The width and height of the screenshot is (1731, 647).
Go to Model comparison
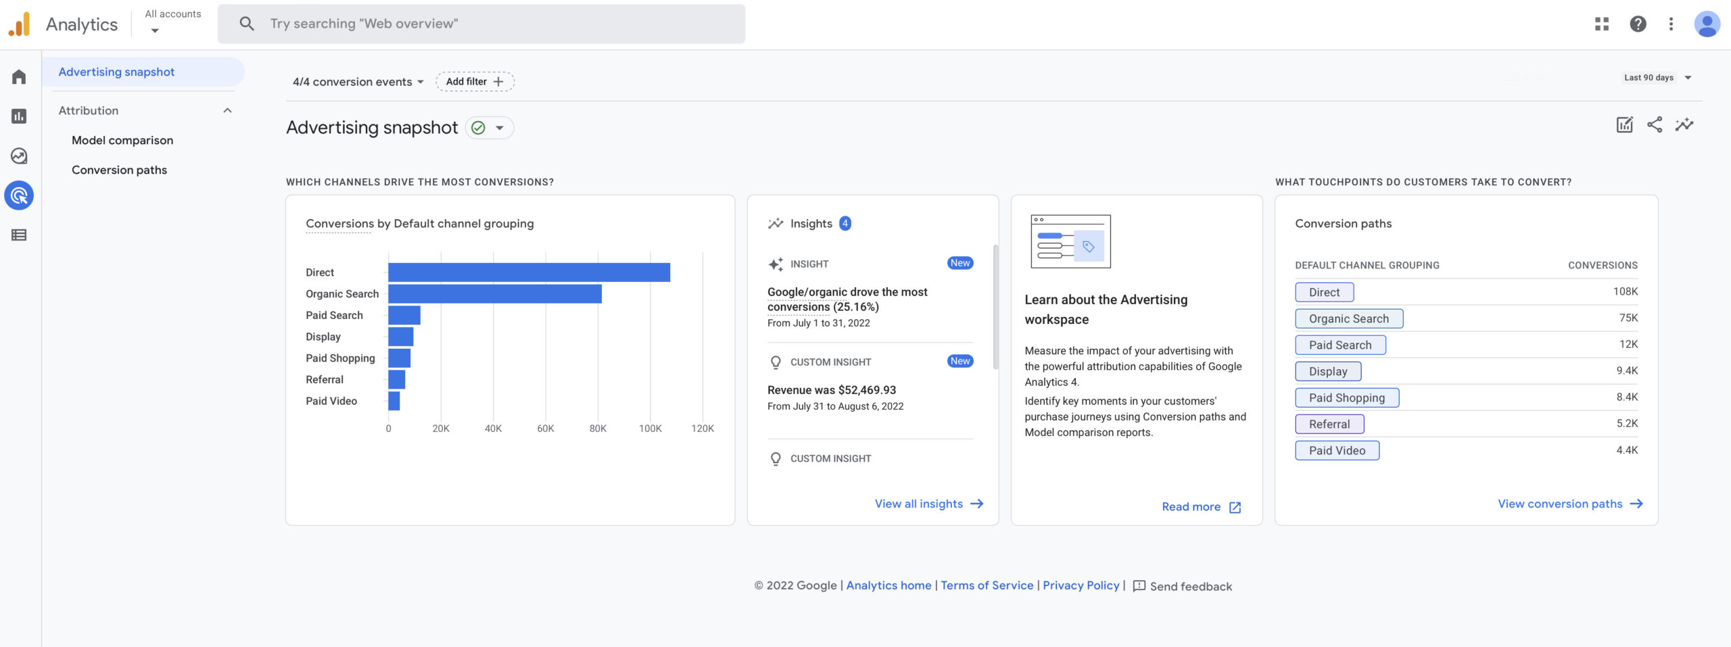pyautogui.click(x=122, y=140)
